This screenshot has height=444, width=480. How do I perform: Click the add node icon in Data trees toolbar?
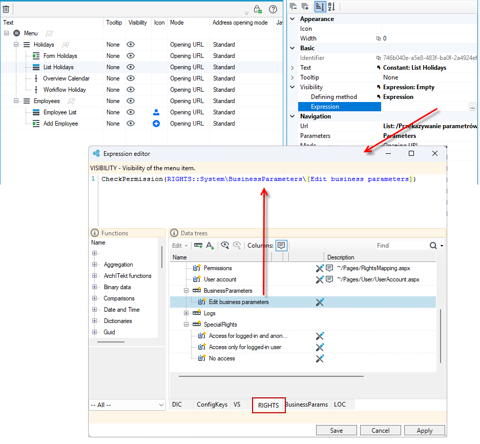(198, 246)
